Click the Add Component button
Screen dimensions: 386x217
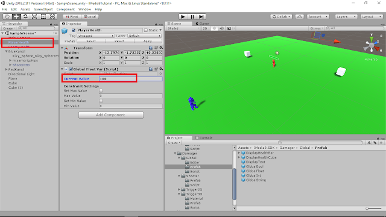(111, 115)
